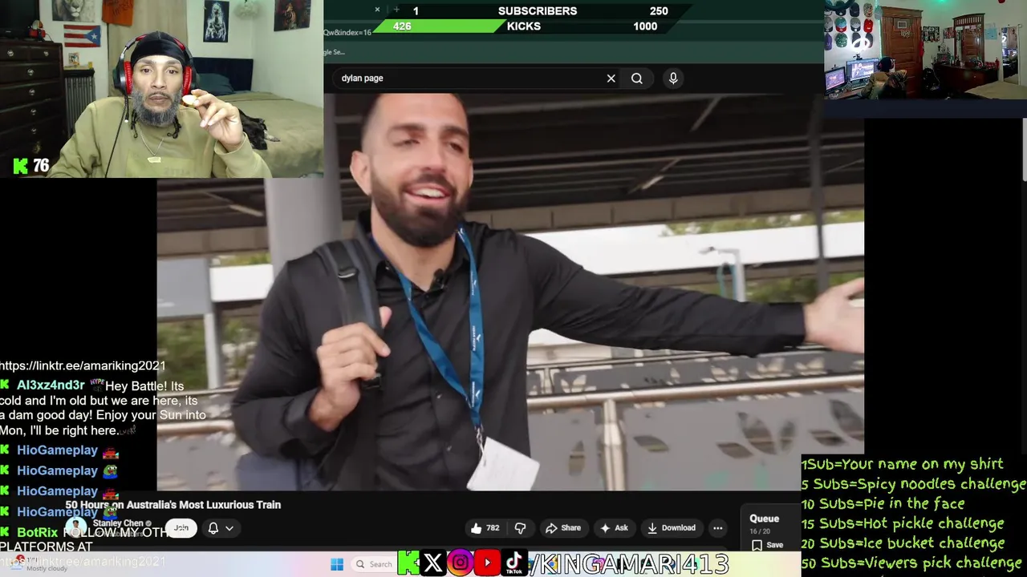Like the video with 782 likes
Screen dimensions: 1027x577
point(485,528)
